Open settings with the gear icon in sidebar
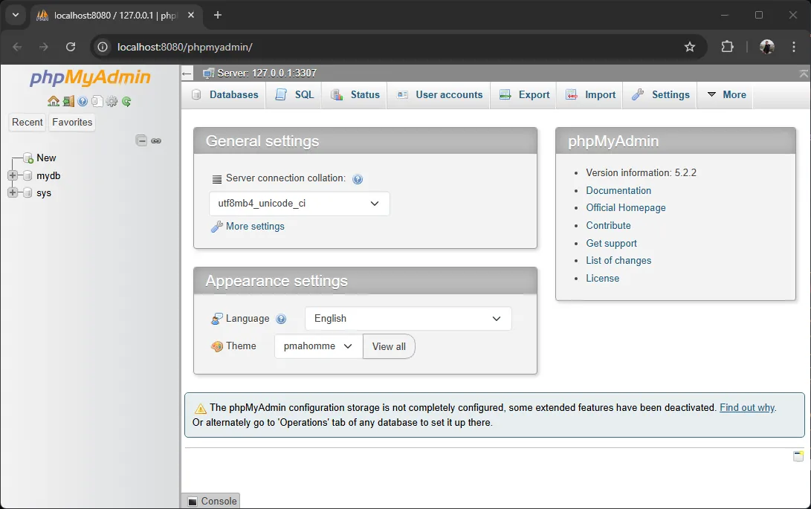Screen dimensions: 811x509 pos(112,101)
